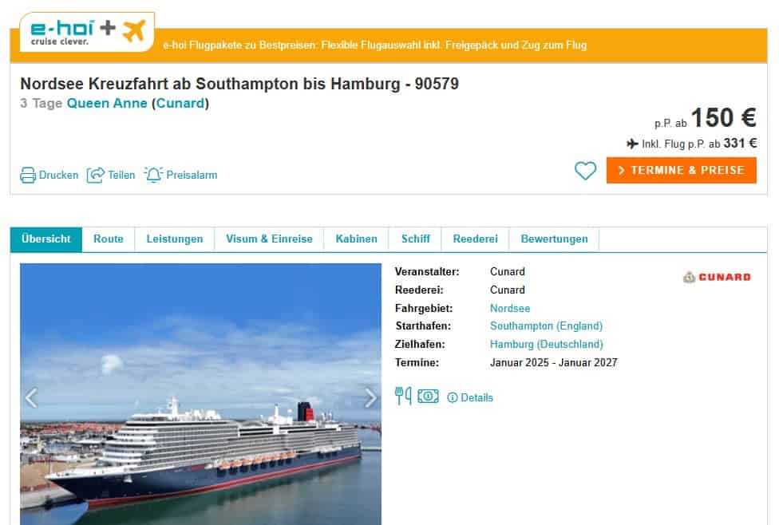Click the TERMINE & PREISE button
This screenshot has height=525, width=779.
click(x=681, y=171)
